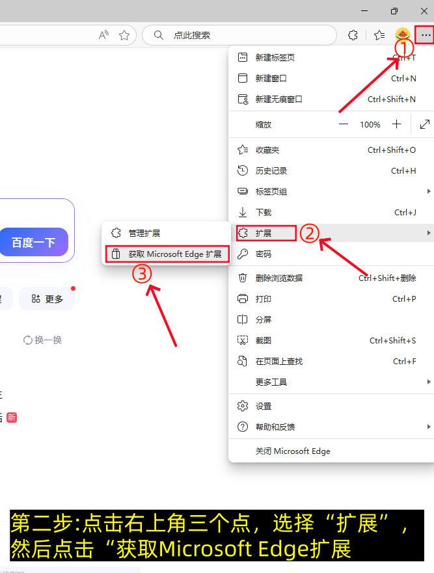Click 管理扩展 in the submenu
434x573 pixels.
(166, 233)
